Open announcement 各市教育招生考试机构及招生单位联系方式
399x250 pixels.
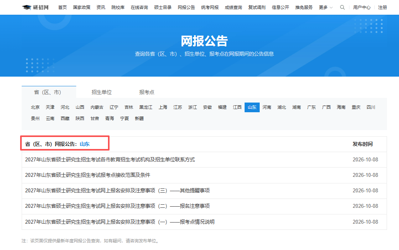click(110, 159)
